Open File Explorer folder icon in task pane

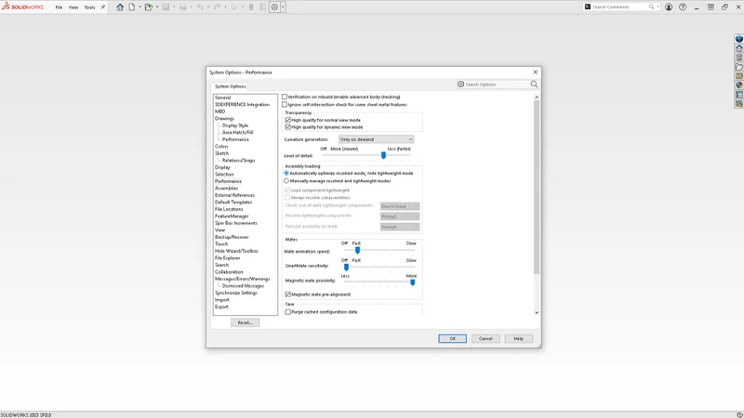(739, 67)
